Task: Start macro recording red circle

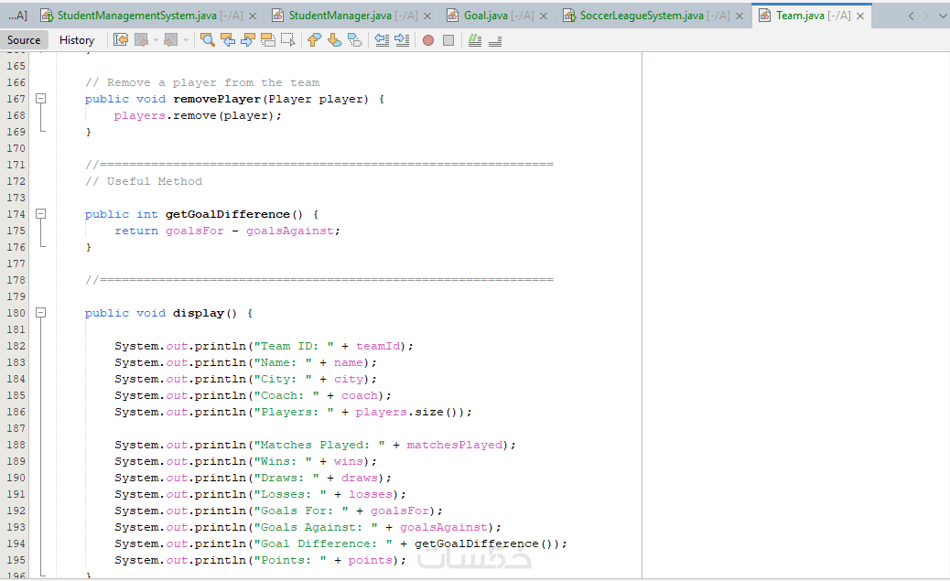Action: click(428, 40)
